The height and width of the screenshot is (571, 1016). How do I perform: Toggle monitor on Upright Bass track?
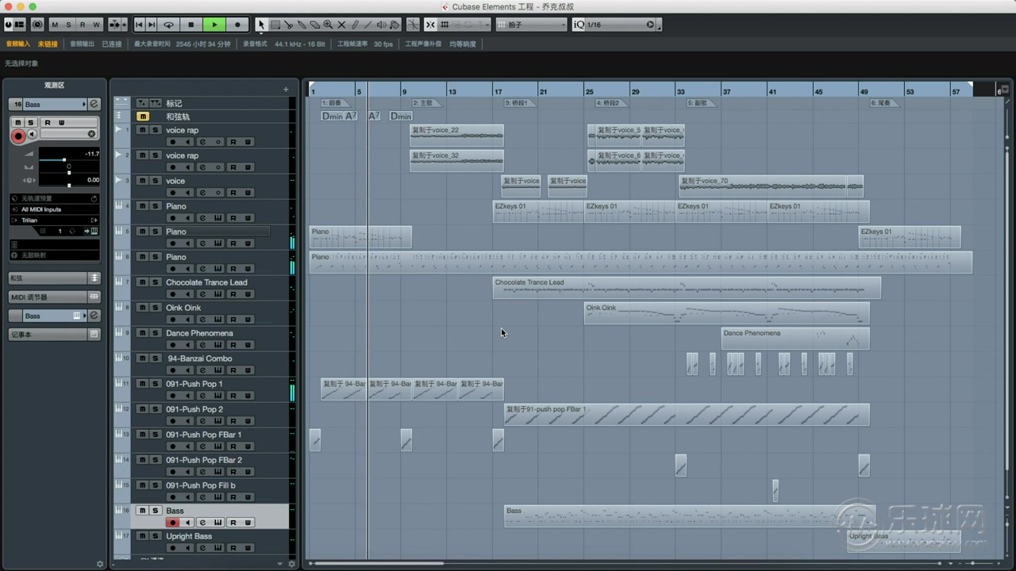[187, 548]
